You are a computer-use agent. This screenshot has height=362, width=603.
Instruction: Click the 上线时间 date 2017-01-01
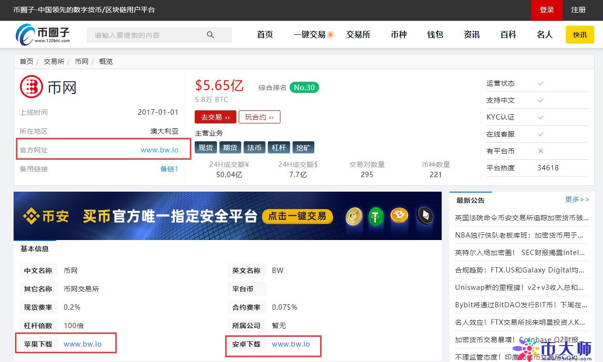point(158,112)
